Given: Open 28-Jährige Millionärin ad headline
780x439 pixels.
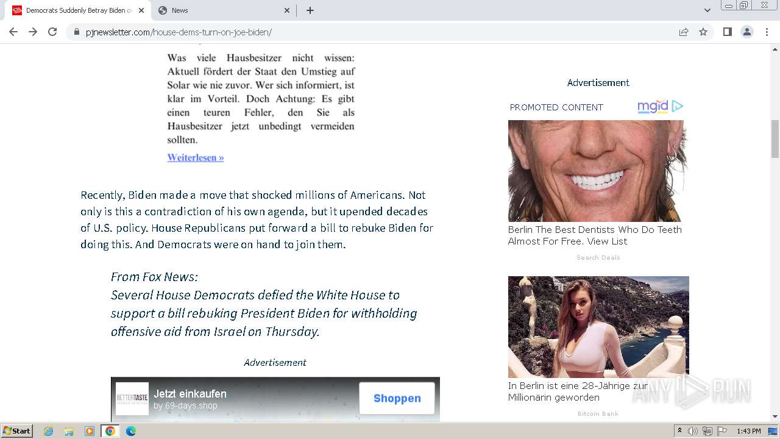Looking at the screenshot, I should 578,391.
